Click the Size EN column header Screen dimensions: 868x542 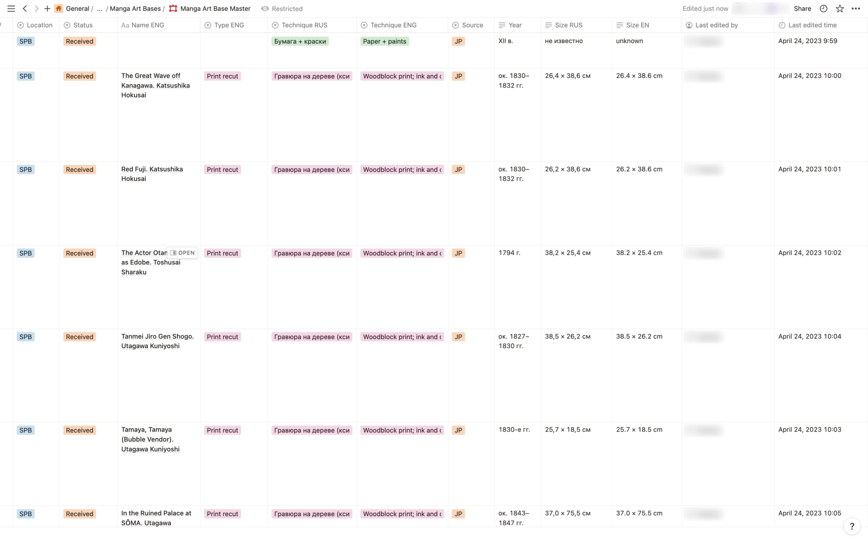pyautogui.click(x=646, y=25)
